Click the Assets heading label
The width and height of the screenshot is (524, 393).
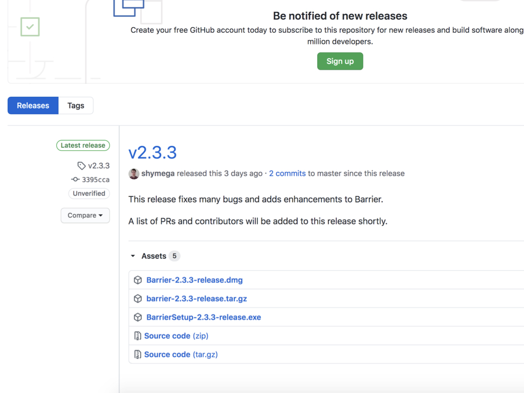coord(154,256)
